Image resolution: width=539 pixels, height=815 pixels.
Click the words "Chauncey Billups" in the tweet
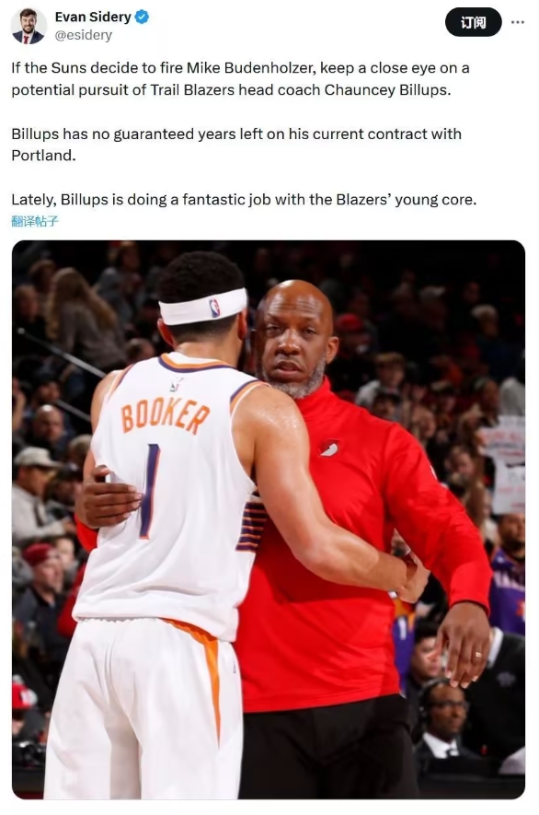[x=386, y=90]
